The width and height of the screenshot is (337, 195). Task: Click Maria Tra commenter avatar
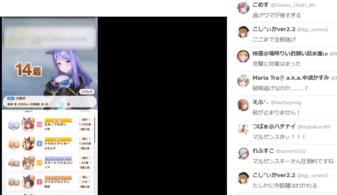click(243, 80)
